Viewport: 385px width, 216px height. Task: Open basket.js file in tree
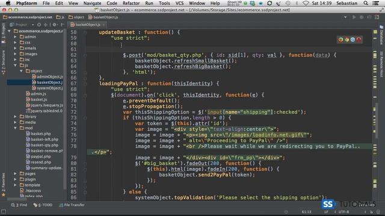pos(37,100)
